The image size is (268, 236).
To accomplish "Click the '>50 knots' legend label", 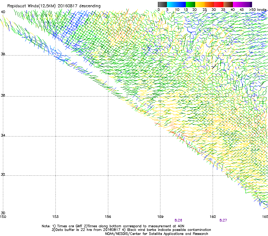I will coord(257,9).
